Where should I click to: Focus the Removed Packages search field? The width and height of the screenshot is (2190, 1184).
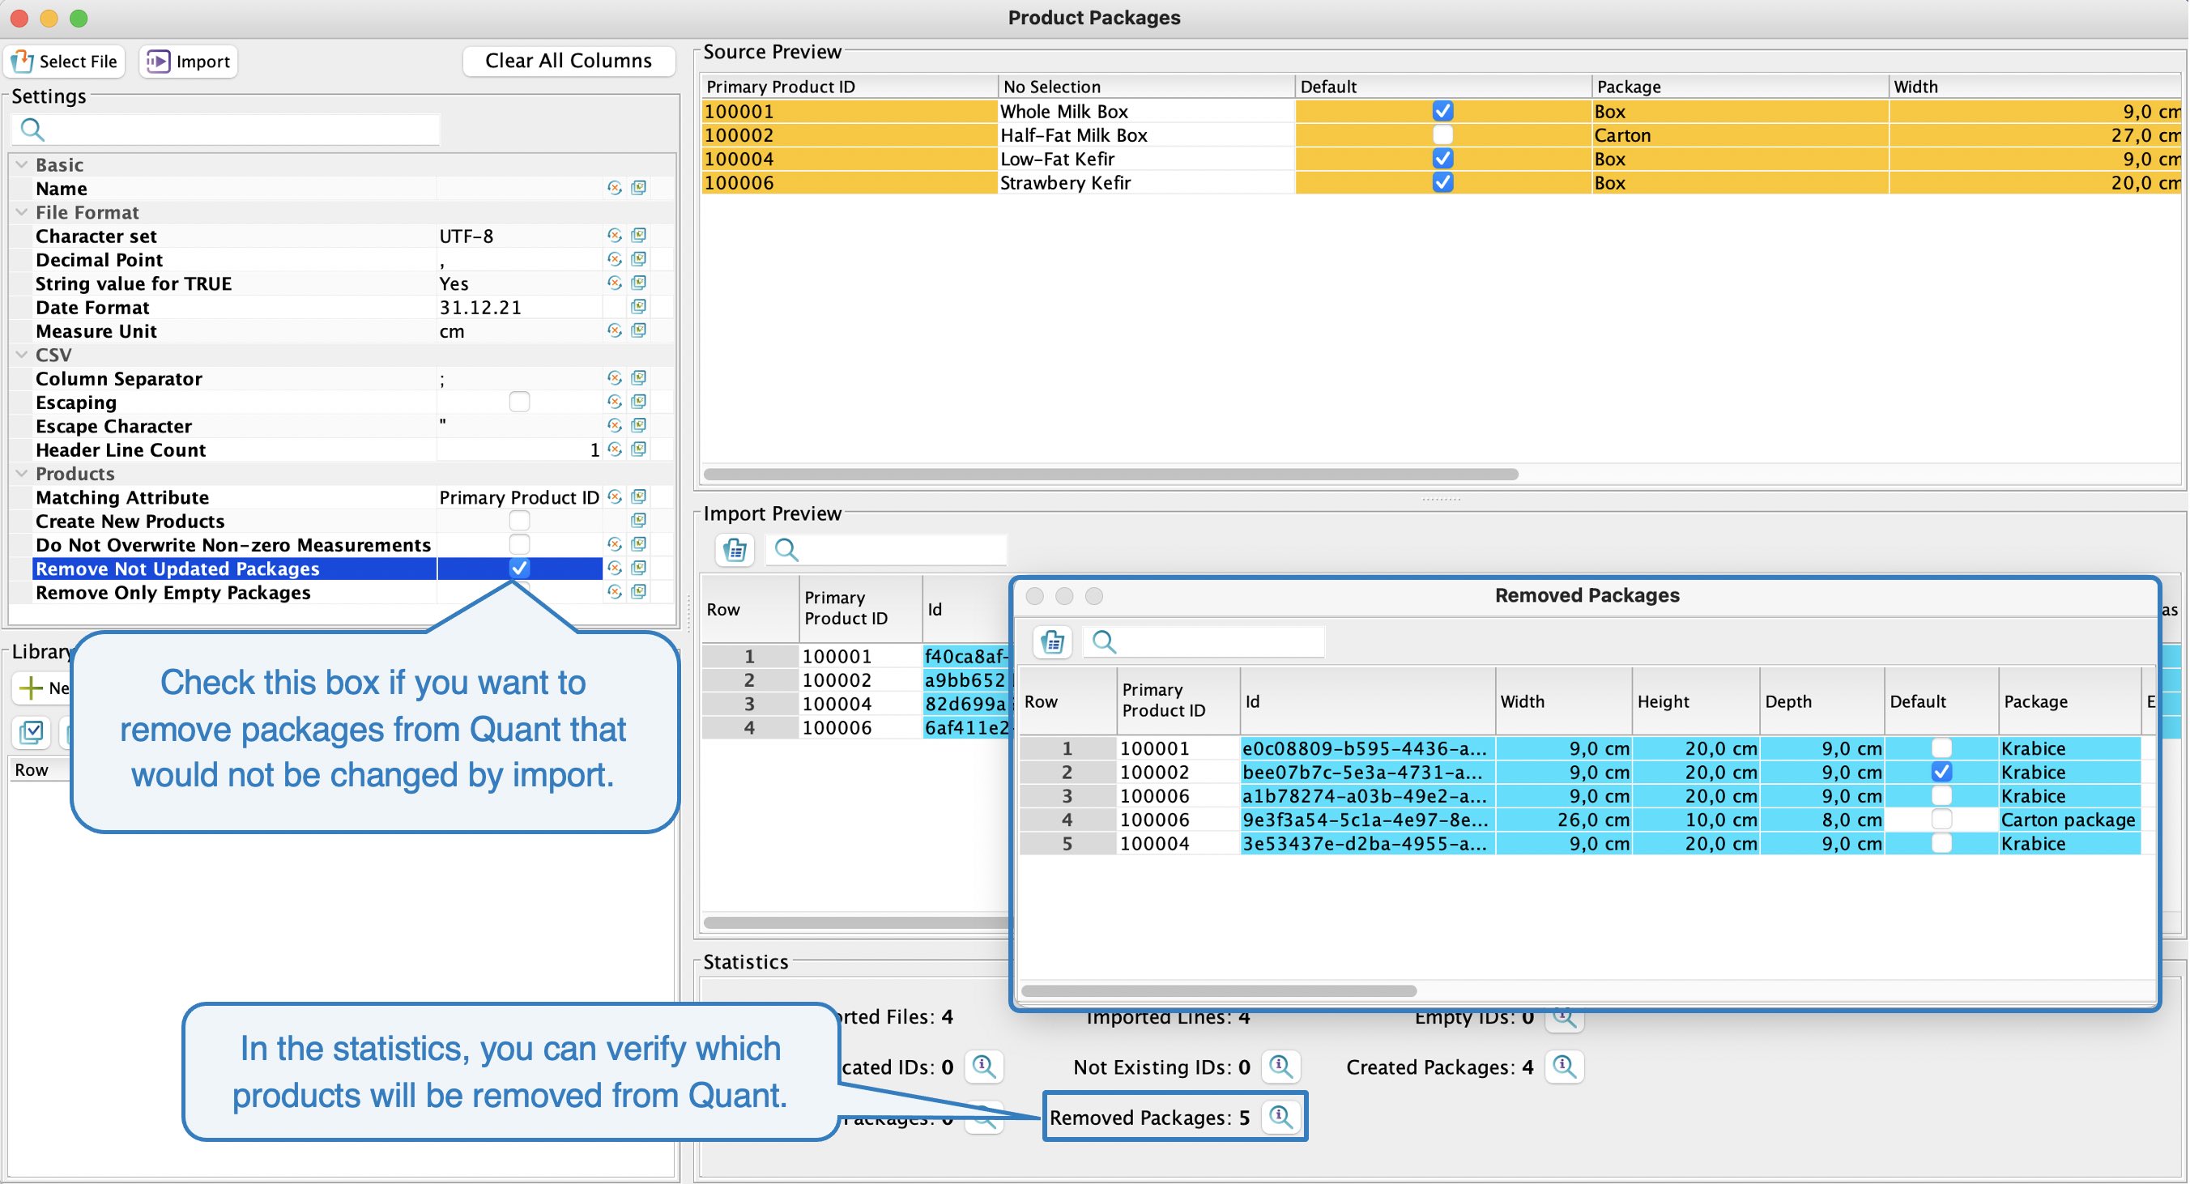point(1204,641)
